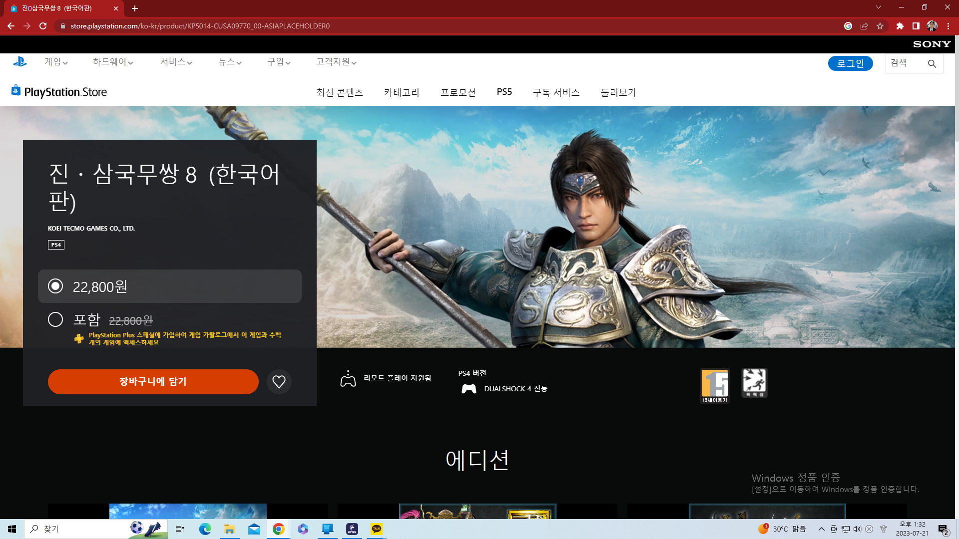Click the search magnifier icon
The height and width of the screenshot is (539, 959).
(932, 64)
